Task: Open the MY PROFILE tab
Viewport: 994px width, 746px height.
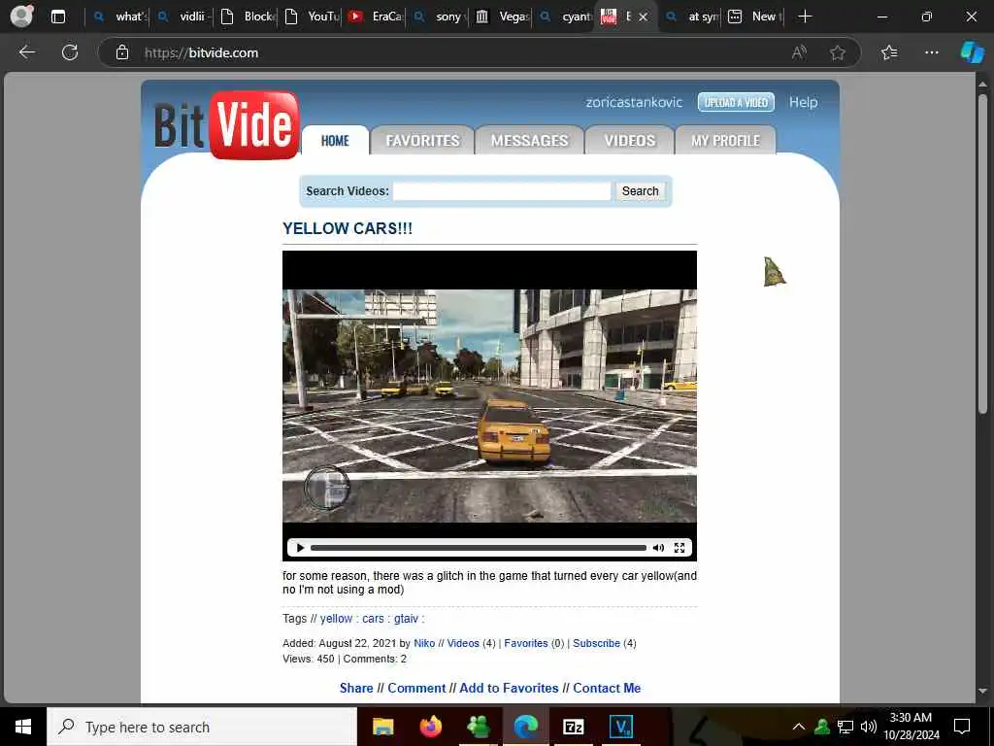Action: tap(725, 140)
